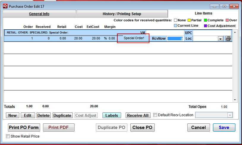
Task: Click Print PO Form button
Action: tap(24, 128)
